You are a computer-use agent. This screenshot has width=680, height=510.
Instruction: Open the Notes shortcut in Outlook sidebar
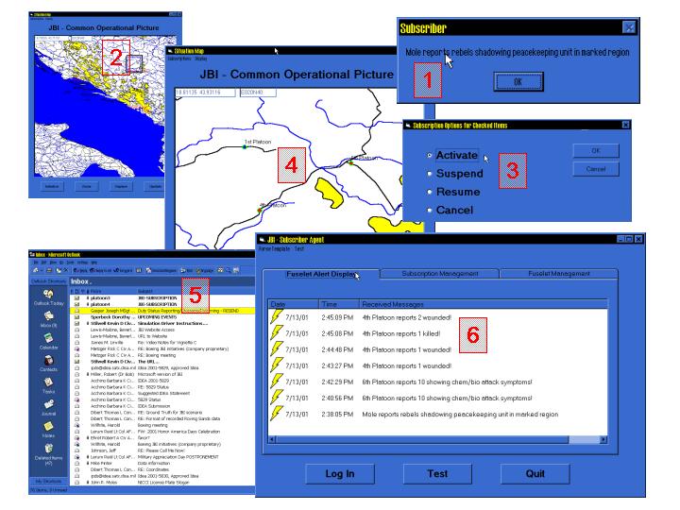click(x=48, y=430)
